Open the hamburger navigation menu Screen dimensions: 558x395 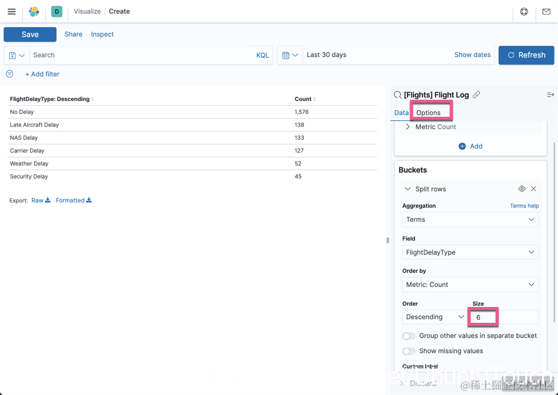[x=11, y=11]
